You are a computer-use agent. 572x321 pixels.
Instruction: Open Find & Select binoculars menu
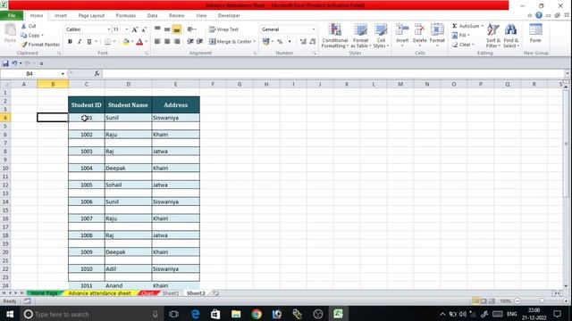click(x=510, y=36)
